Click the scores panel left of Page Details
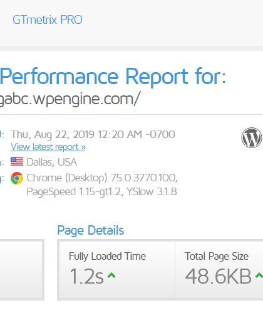This screenshot has height=315, width=263. pyautogui.click(x=22, y=270)
